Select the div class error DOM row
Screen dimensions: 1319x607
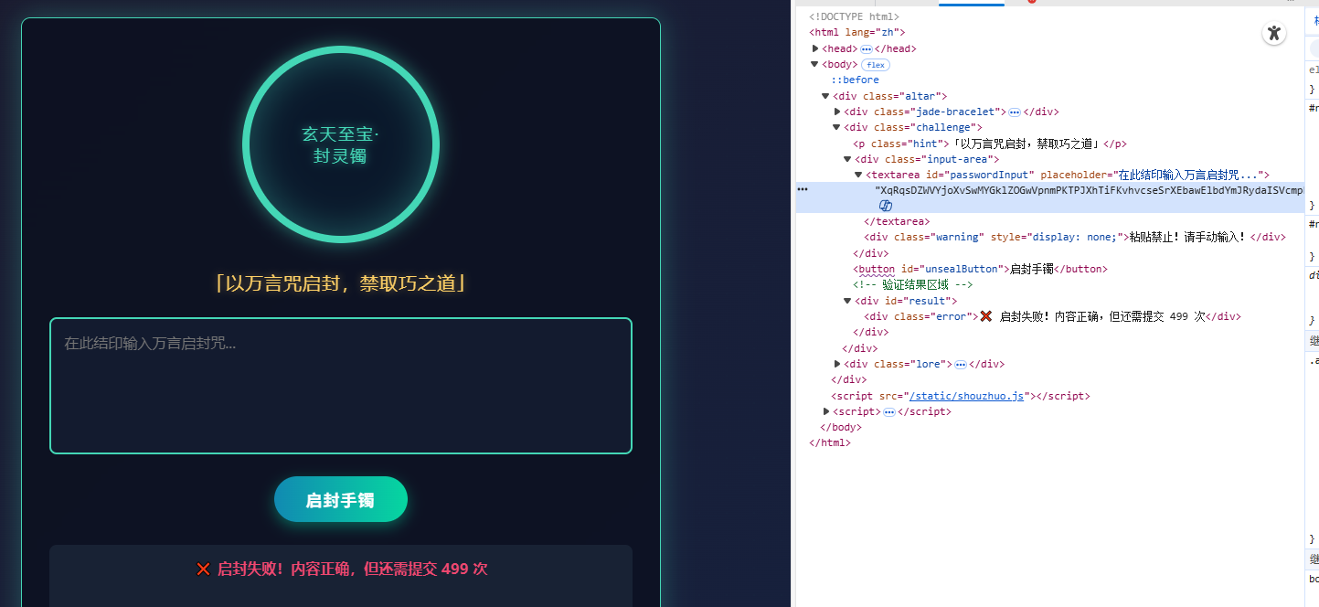tap(1052, 316)
